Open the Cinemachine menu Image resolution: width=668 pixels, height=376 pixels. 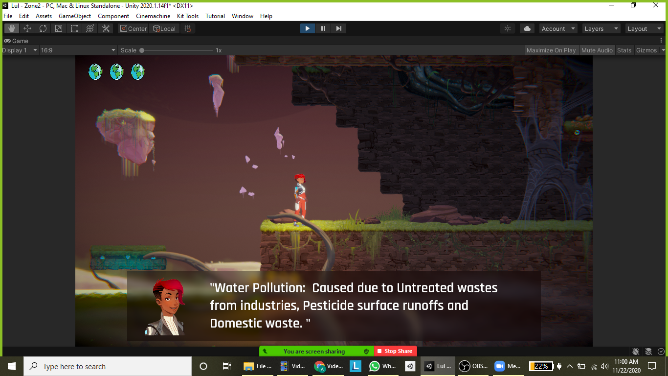pyautogui.click(x=153, y=16)
